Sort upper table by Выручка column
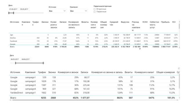The width and height of the screenshot is (188, 105). pyautogui.click(x=125, y=22)
